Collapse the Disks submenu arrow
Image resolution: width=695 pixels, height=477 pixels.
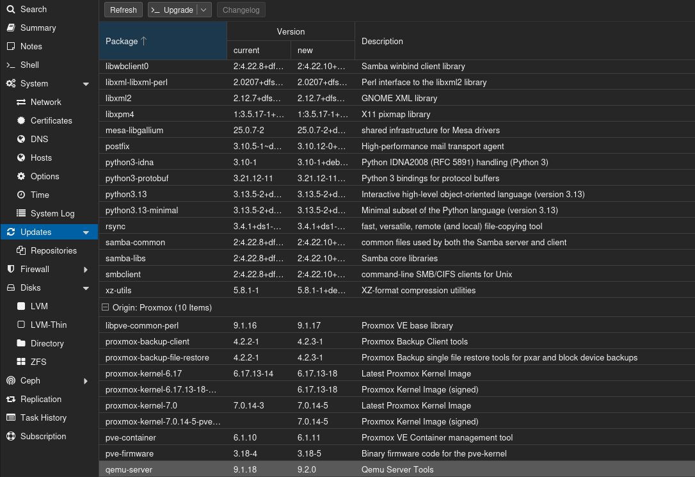pyautogui.click(x=86, y=288)
